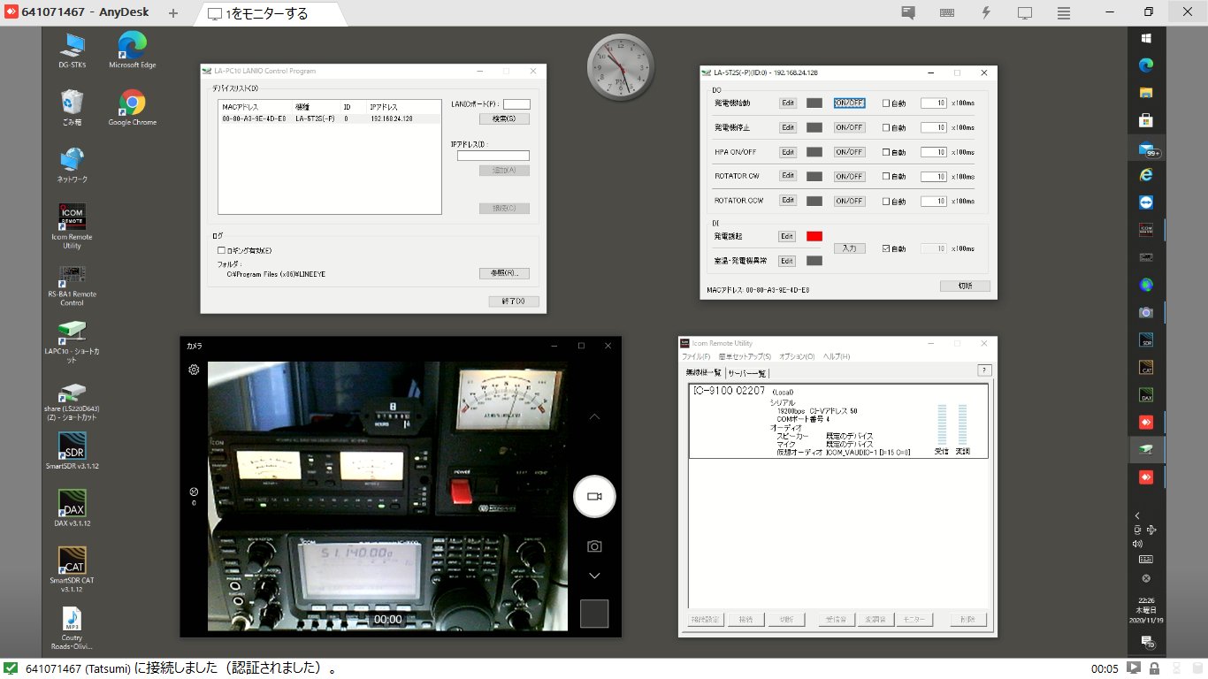
Task: Enable 自動 checkbox for HPA ON/OFF
Action: [886, 152]
